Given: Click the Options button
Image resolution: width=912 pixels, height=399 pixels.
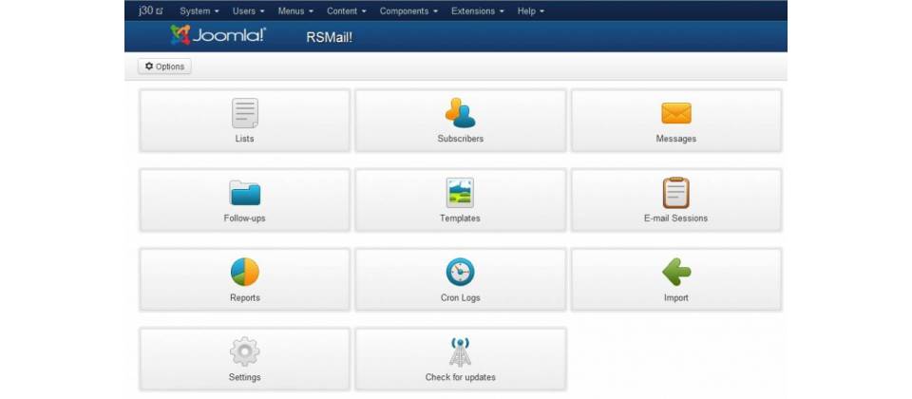Looking at the screenshot, I should [164, 66].
